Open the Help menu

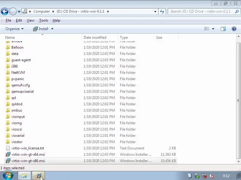click(x=56, y=20)
